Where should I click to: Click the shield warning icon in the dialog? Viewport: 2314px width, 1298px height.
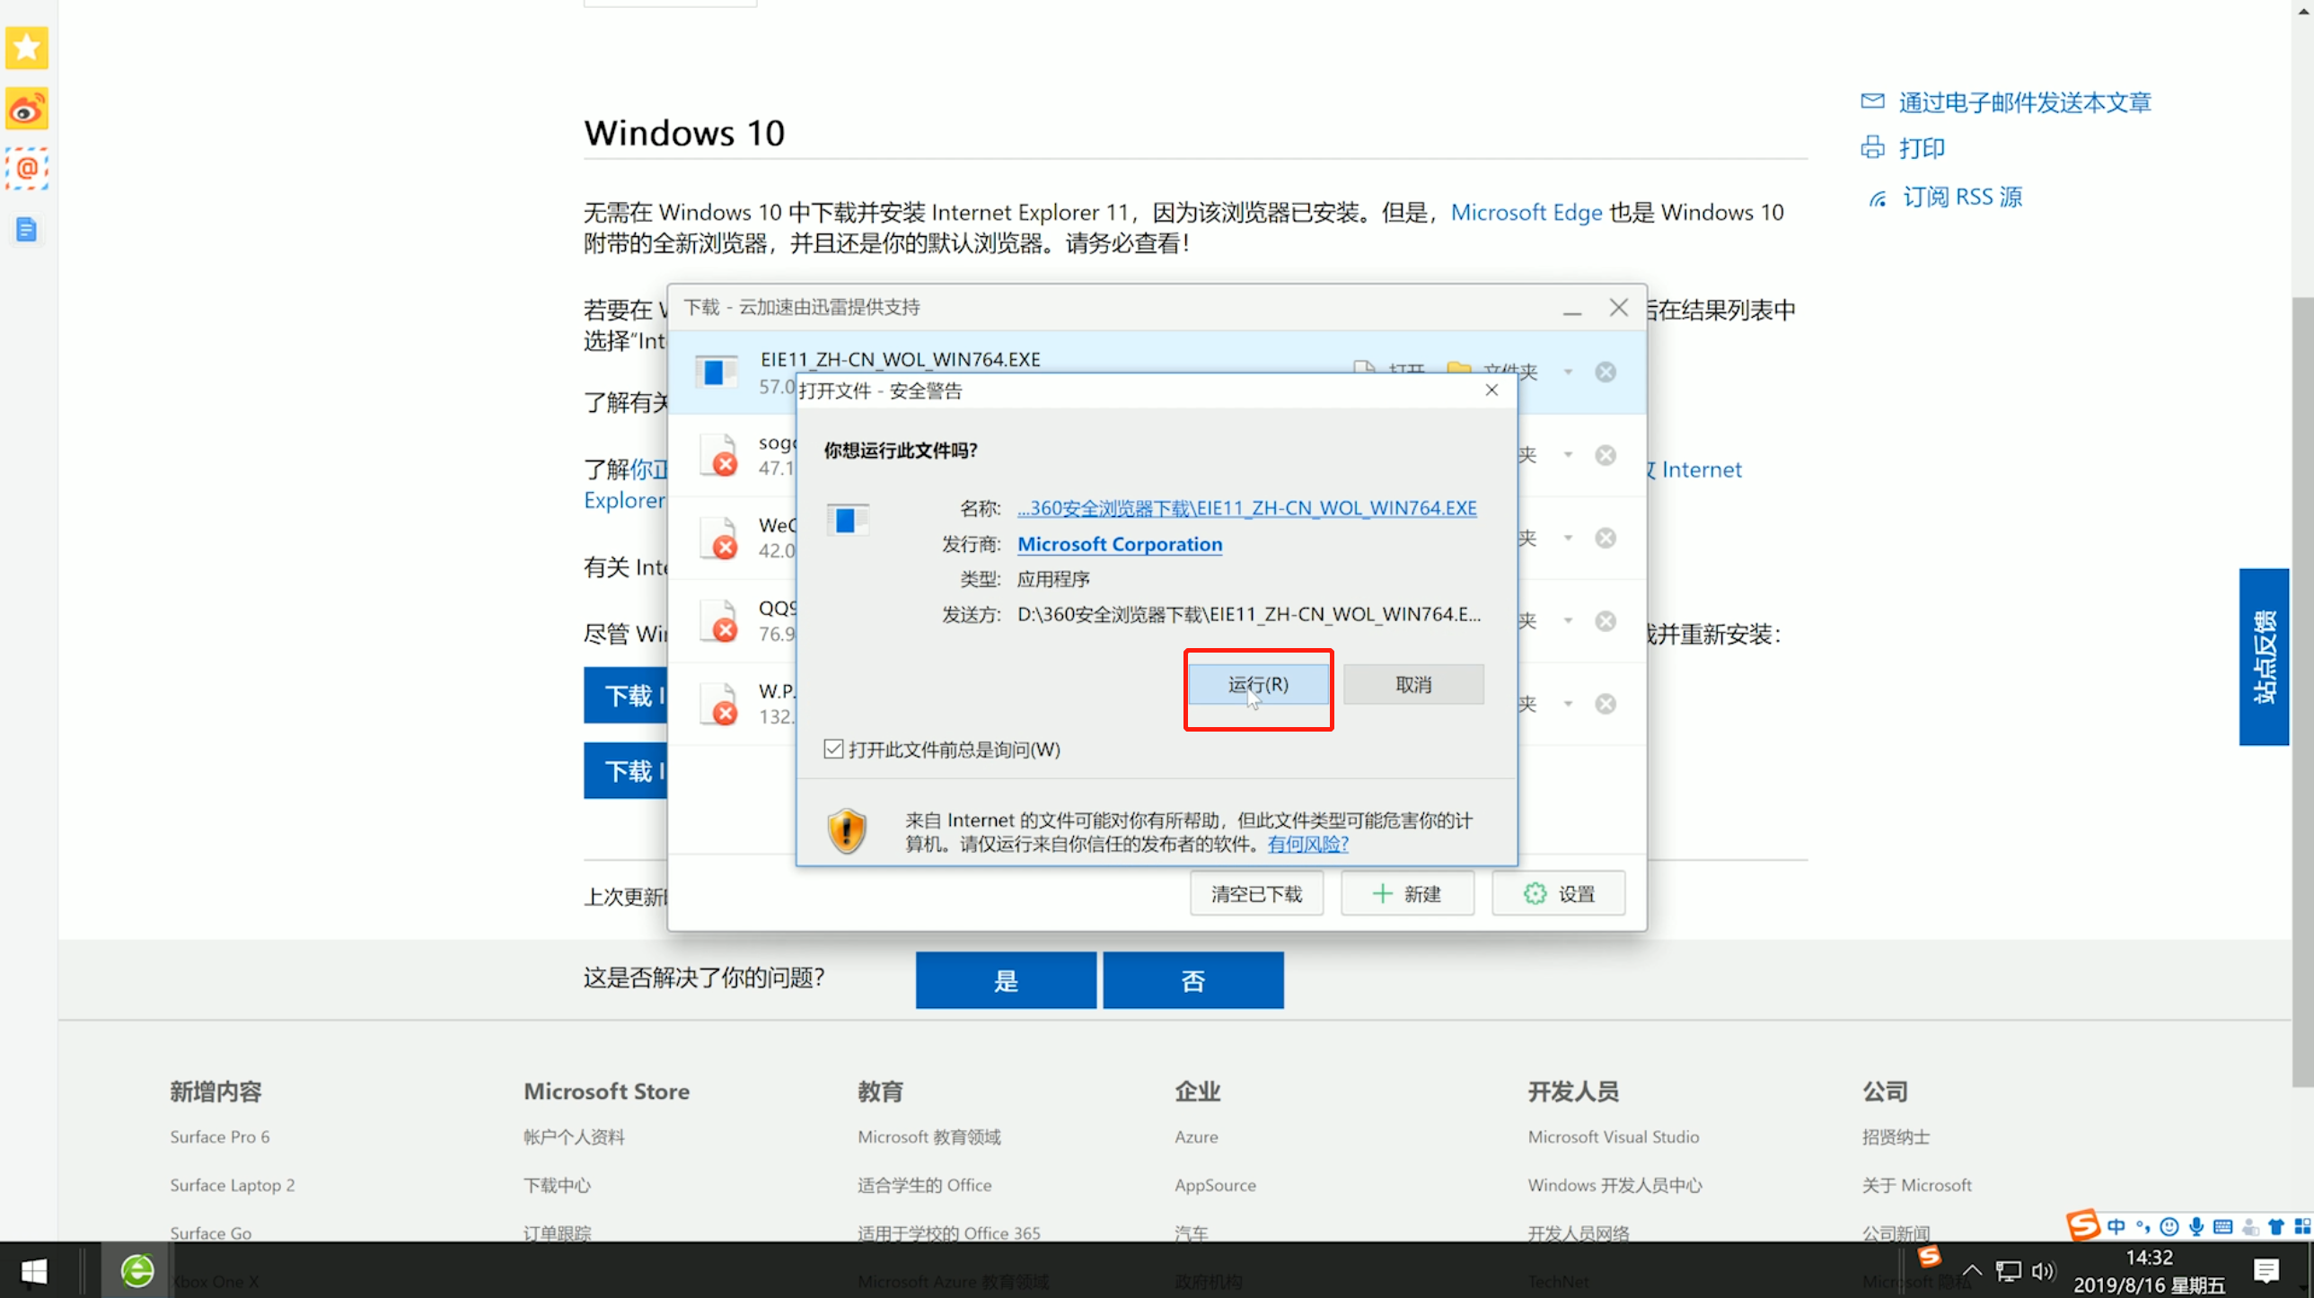[846, 831]
